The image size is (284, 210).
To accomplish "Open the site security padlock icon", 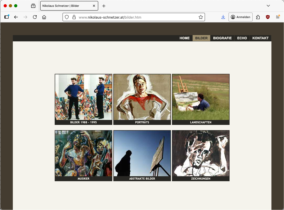I will pos(74,17).
